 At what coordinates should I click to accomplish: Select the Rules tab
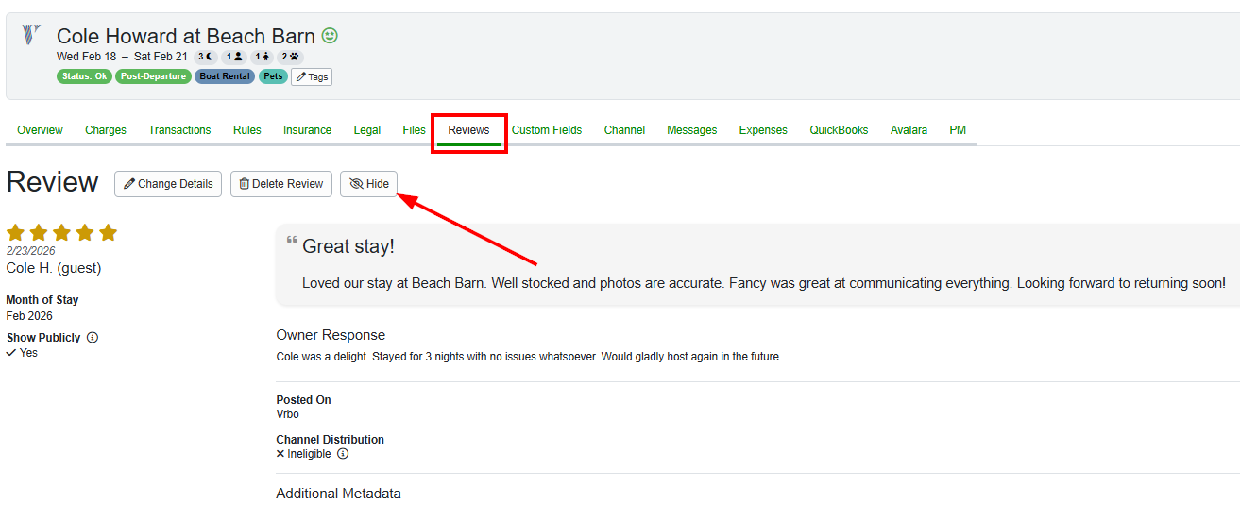point(247,130)
